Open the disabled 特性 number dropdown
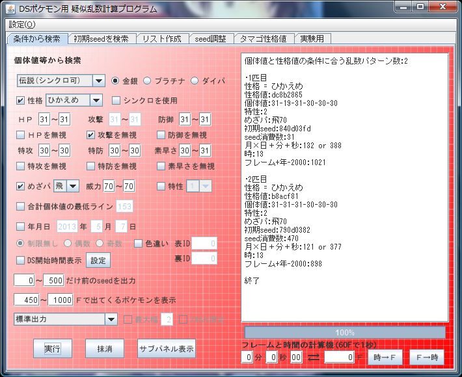462x377 pixels. [199, 186]
